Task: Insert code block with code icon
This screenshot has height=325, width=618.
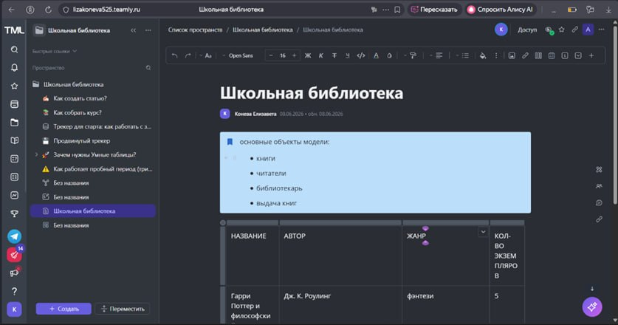Action: [360, 55]
